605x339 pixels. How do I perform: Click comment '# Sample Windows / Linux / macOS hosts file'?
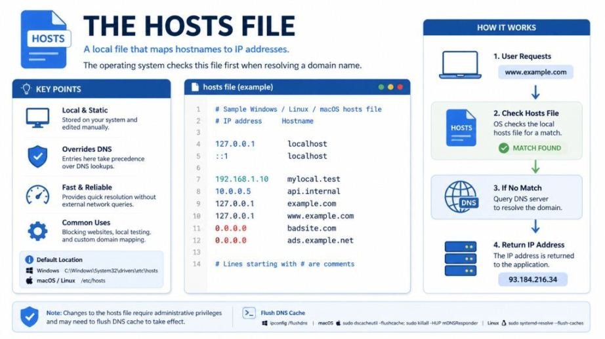299,109
